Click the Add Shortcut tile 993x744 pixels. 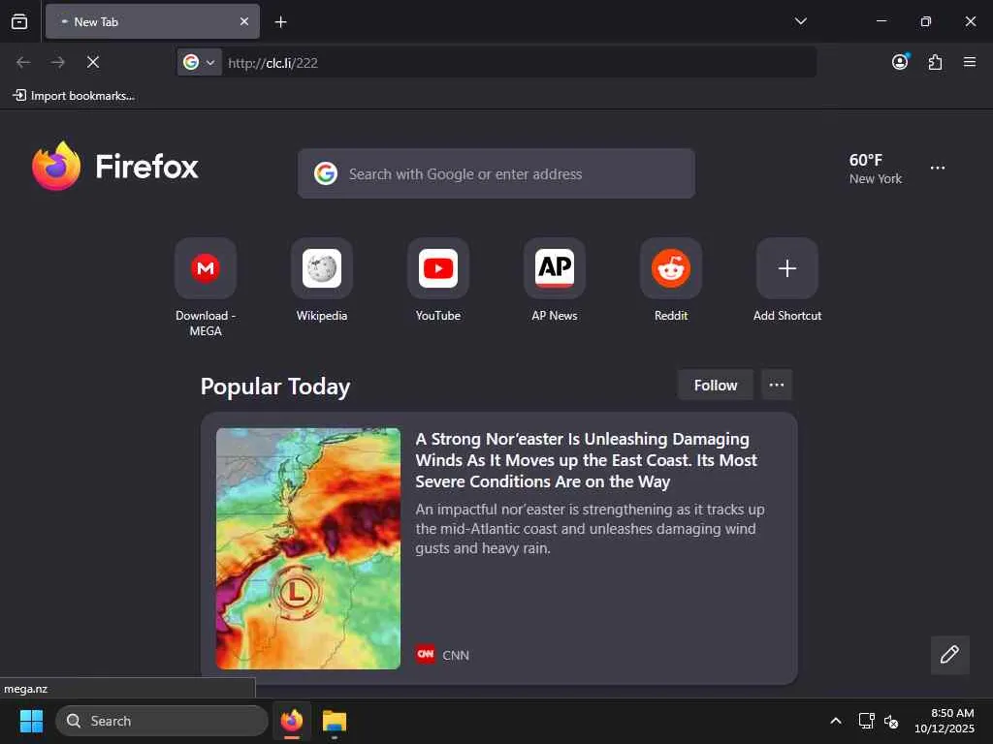coord(787,281)
